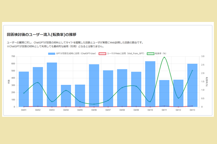The width and height of the screenshot is (217, 144).
Task: Click the chart title 回答検討後のユーザー流入(転換率)の推移
Action: [x=42, y=35]
